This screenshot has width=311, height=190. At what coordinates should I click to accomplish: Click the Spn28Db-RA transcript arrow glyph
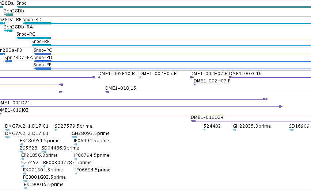click(x=8, y=31)
